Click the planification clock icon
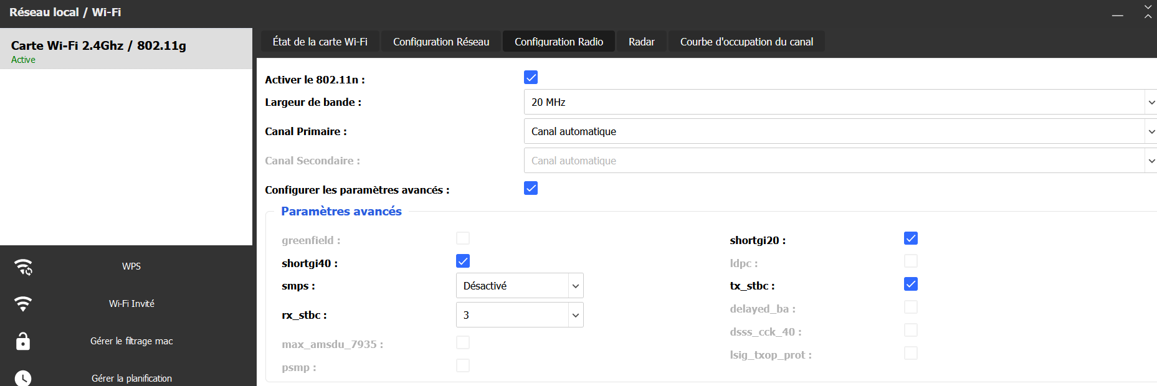This screenshot has width=1157, height=386. point(23,378)
